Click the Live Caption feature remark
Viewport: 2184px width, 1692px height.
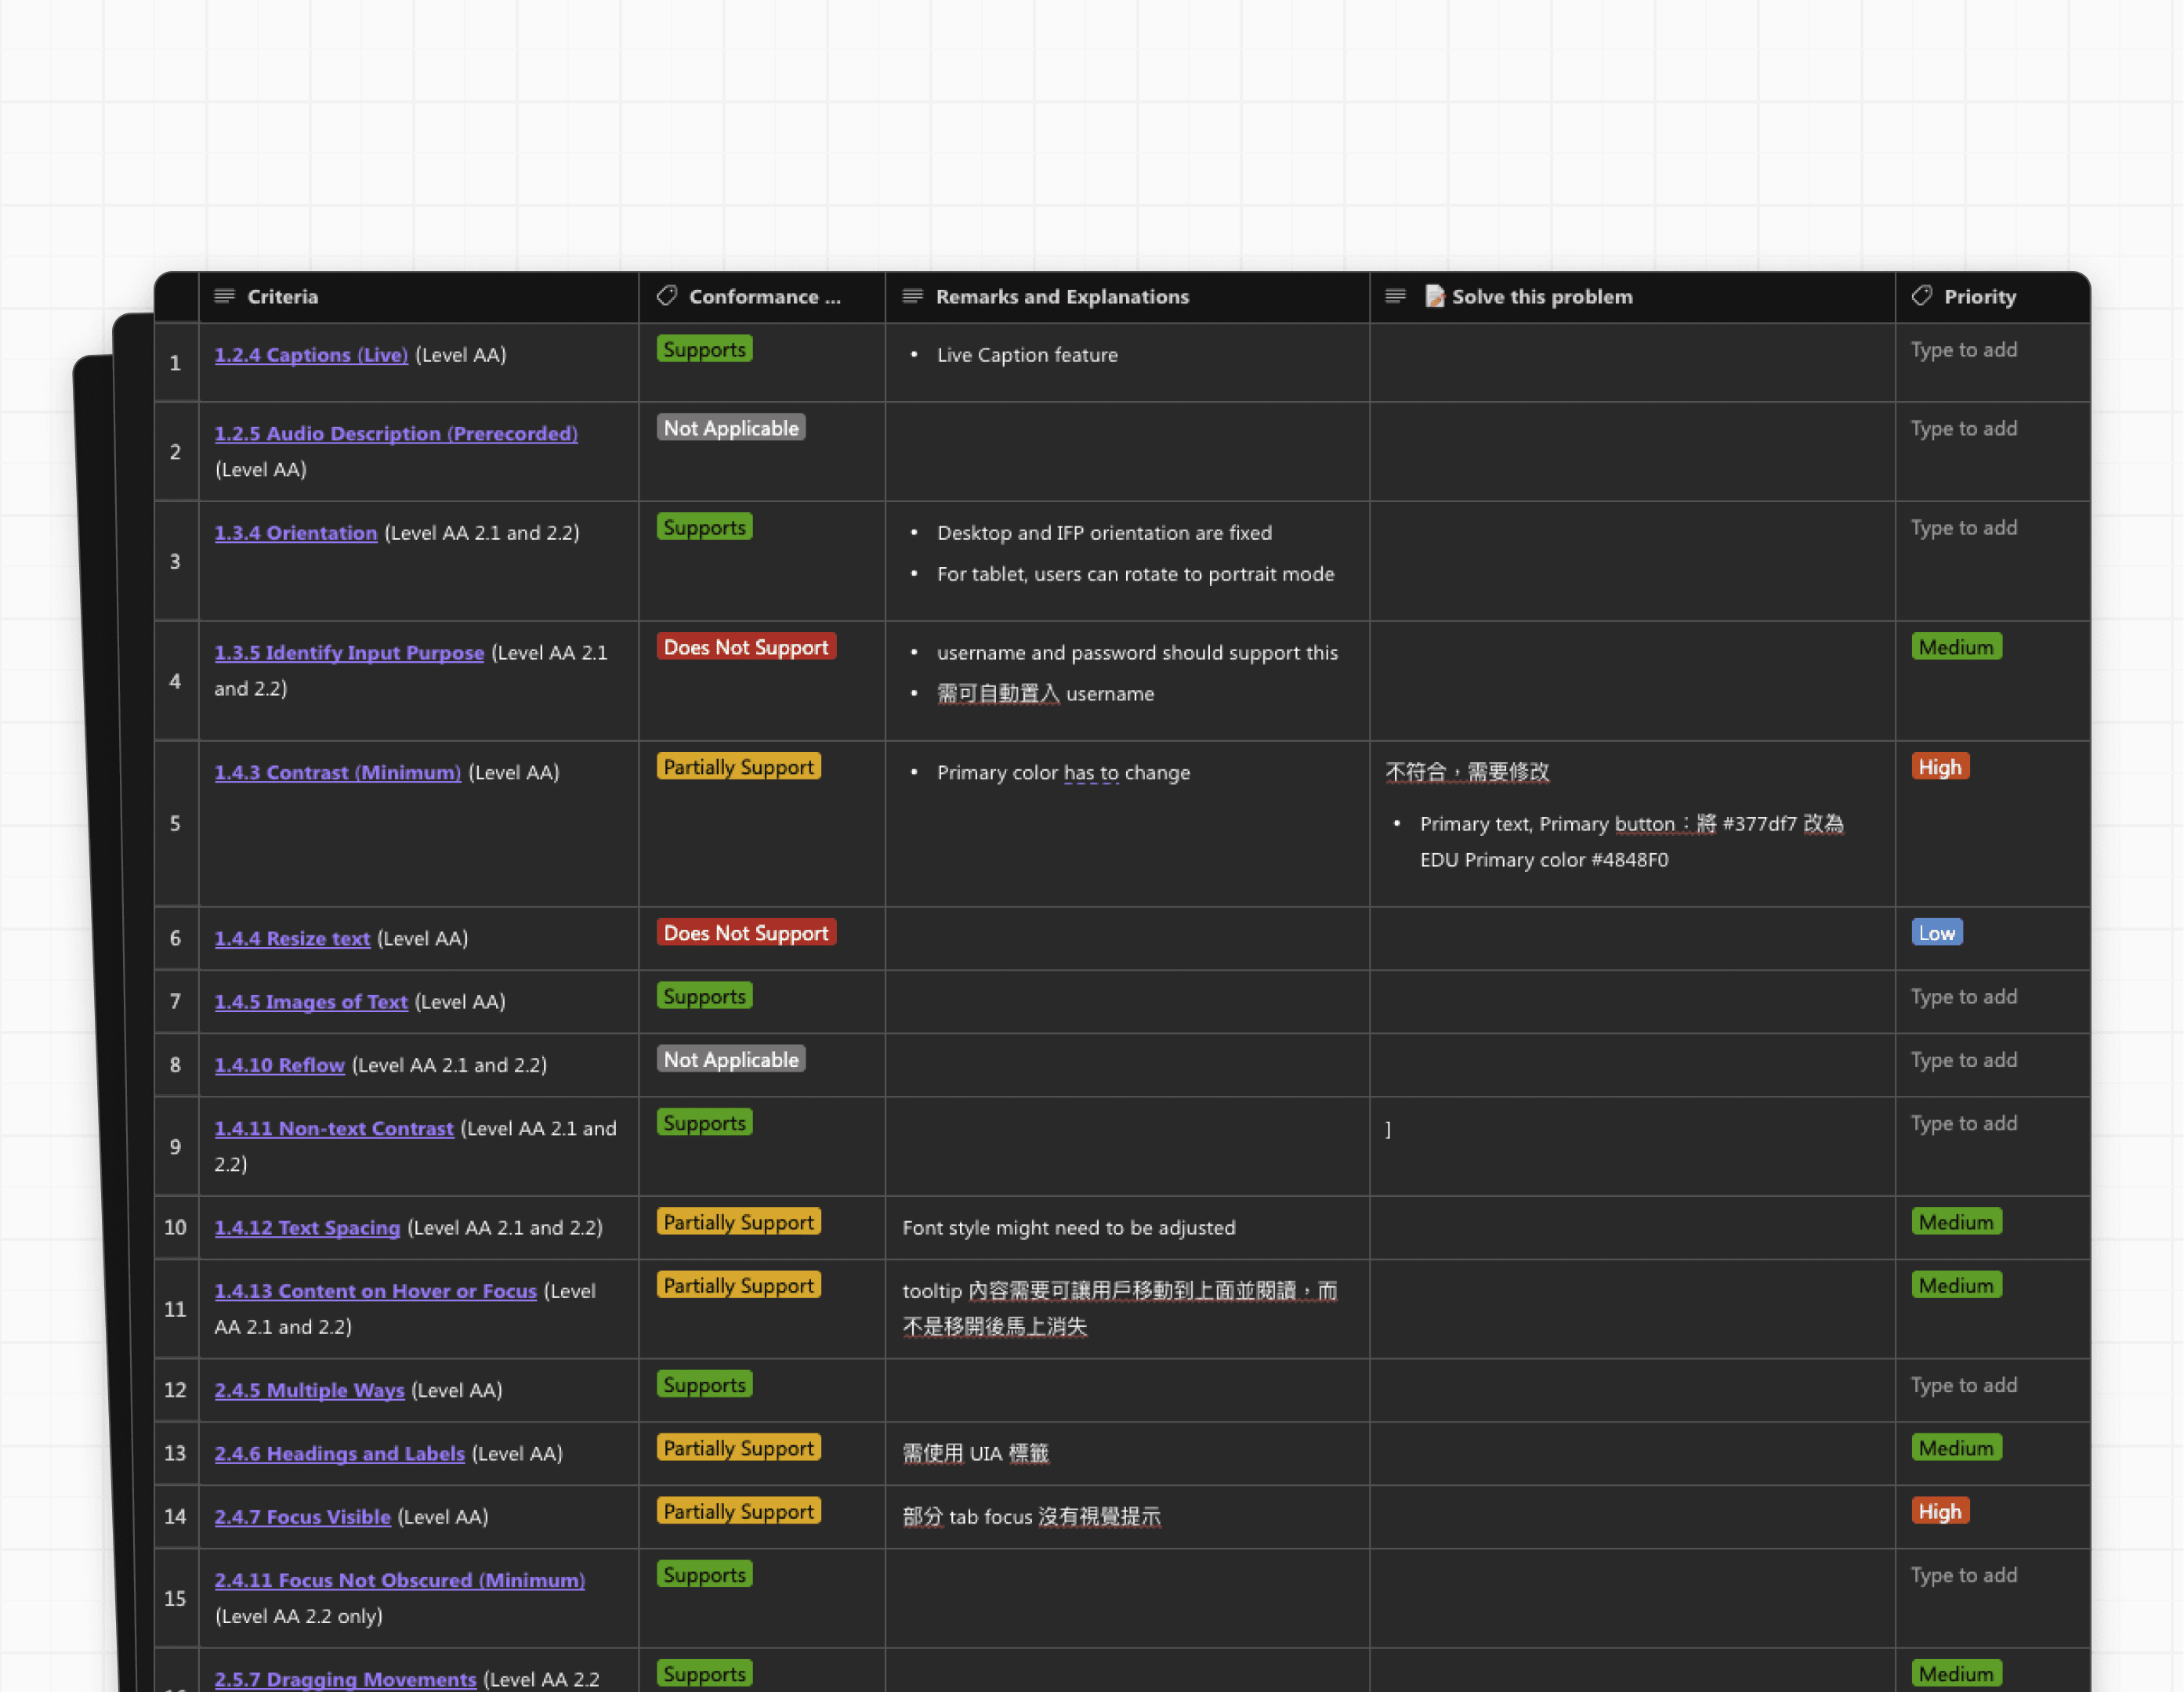pos(1027,355)
